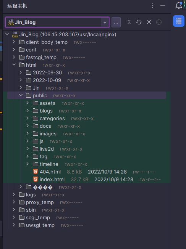Open the Jin_Blog server dropdown arrow
This screenshot has width=186, height=249.
(105, 22)
